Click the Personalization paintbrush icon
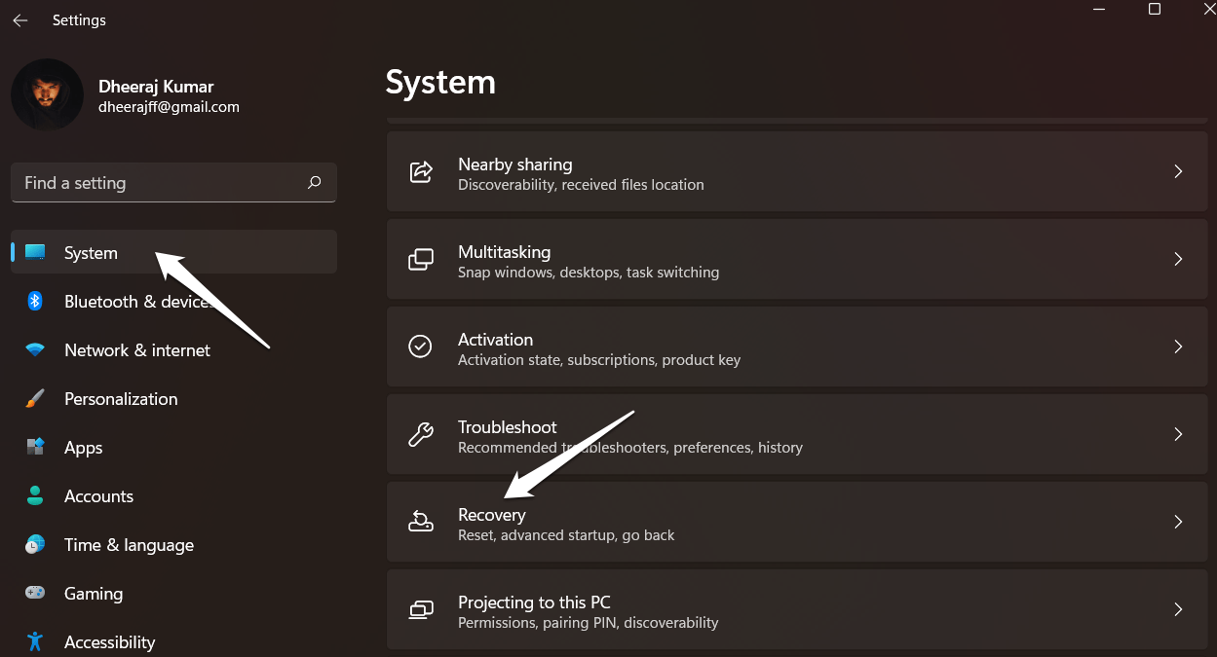This screenshot has height=657, width=1217. 35,399
